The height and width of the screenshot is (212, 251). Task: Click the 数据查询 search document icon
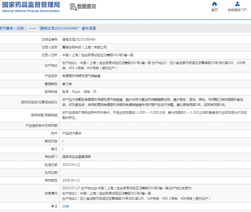73,7
